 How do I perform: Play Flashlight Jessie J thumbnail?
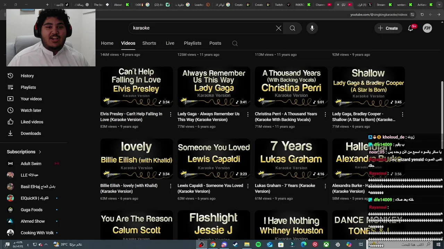(214, 225)
